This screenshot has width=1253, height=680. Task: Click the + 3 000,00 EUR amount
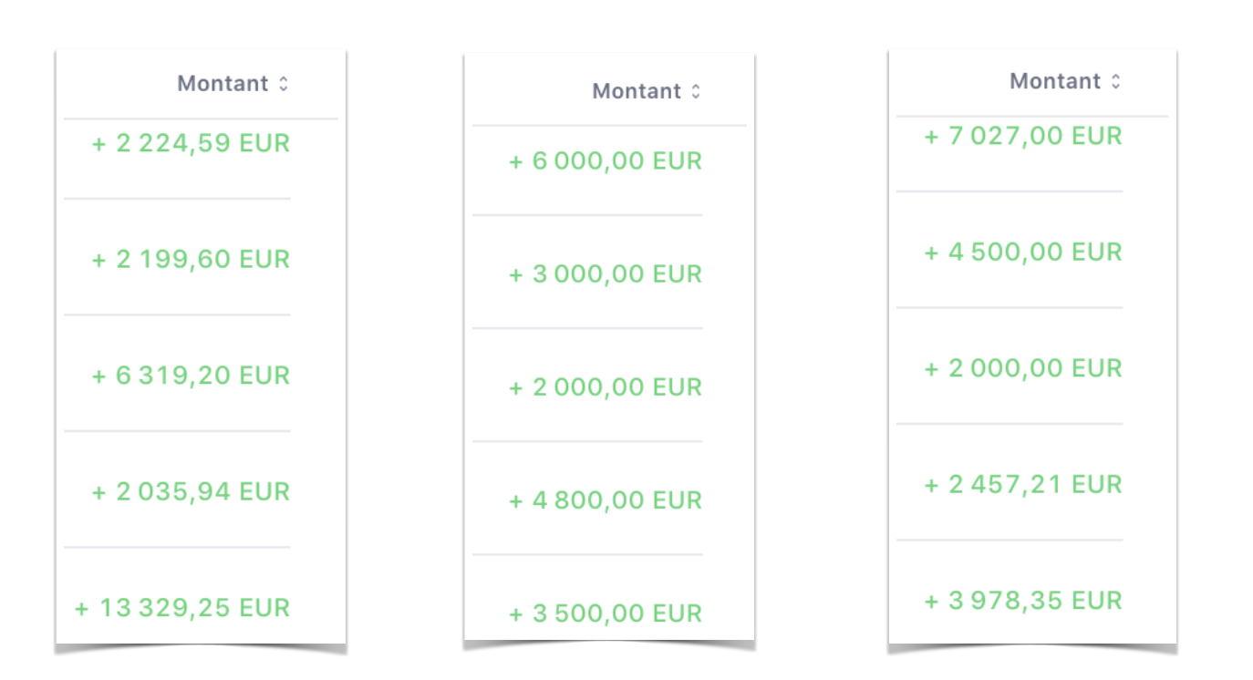pos(606,274)
